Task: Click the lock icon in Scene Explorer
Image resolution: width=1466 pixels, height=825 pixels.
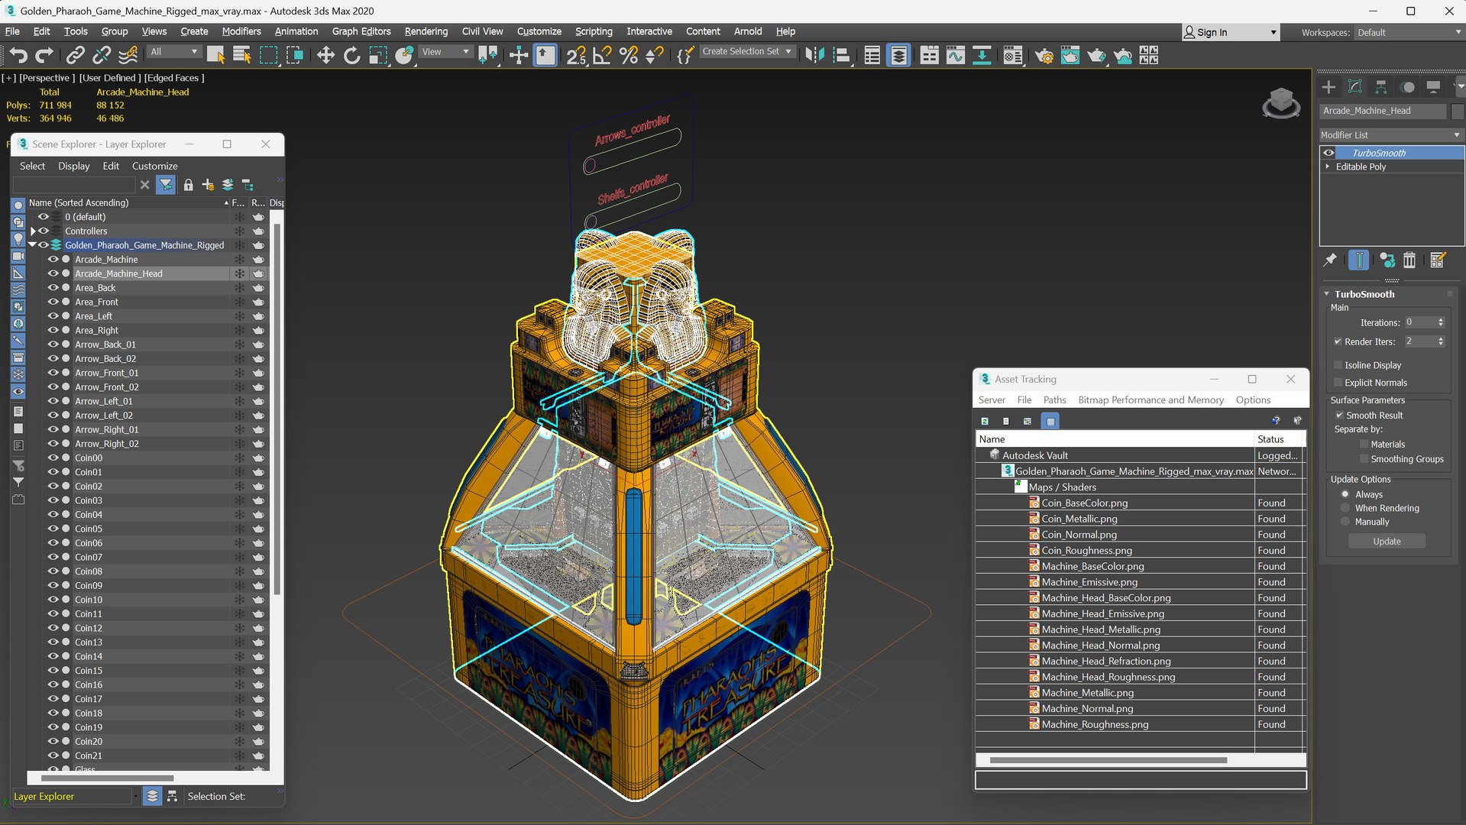Action: tap(188, 185)
